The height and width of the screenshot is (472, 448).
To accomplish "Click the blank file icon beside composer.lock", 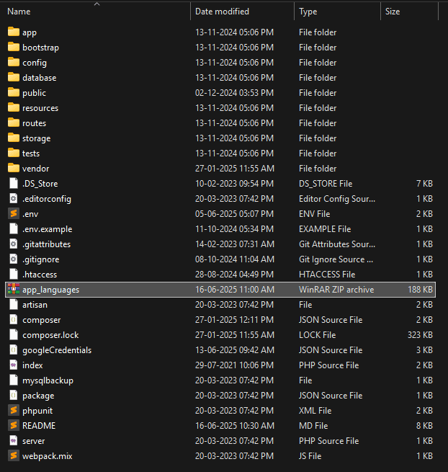I will [x=13, y=335].
